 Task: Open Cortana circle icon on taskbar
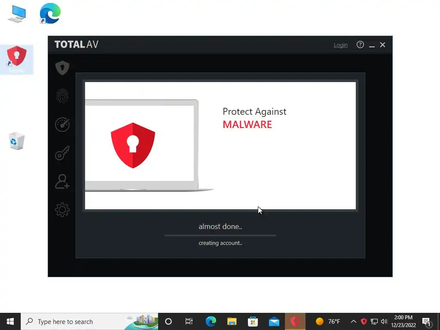tap(168, 321)
